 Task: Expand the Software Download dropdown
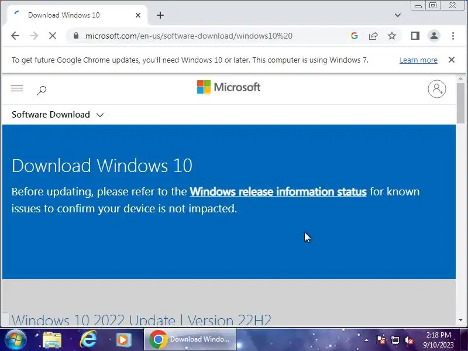coord(57,115)
